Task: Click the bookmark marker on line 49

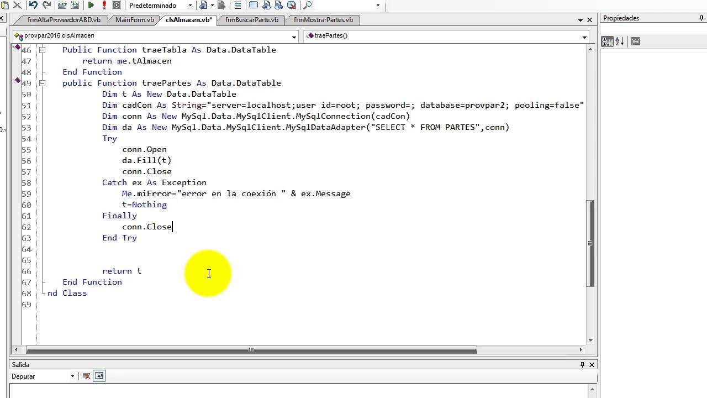Action: (17, 81)
